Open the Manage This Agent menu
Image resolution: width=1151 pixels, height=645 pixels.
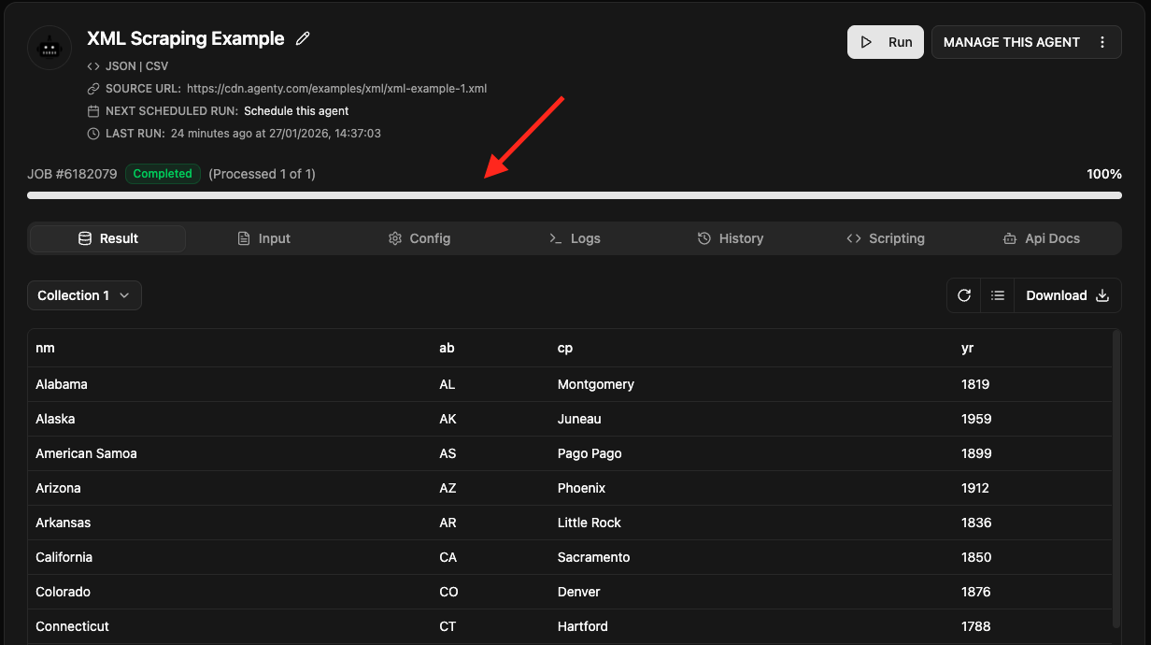coord(1011,42)
